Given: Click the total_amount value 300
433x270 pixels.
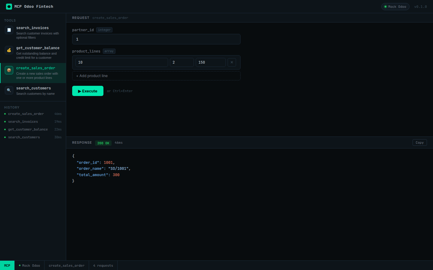Looking at the screenshot, I should [x=116, y=175].
